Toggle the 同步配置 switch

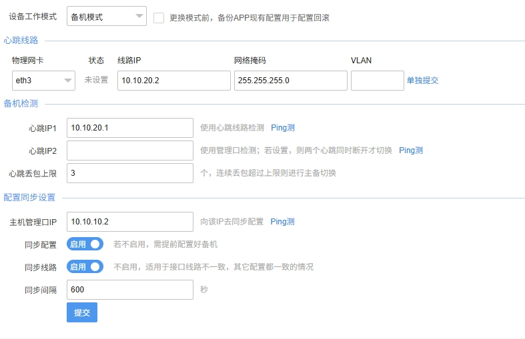[x=85, y=244]
